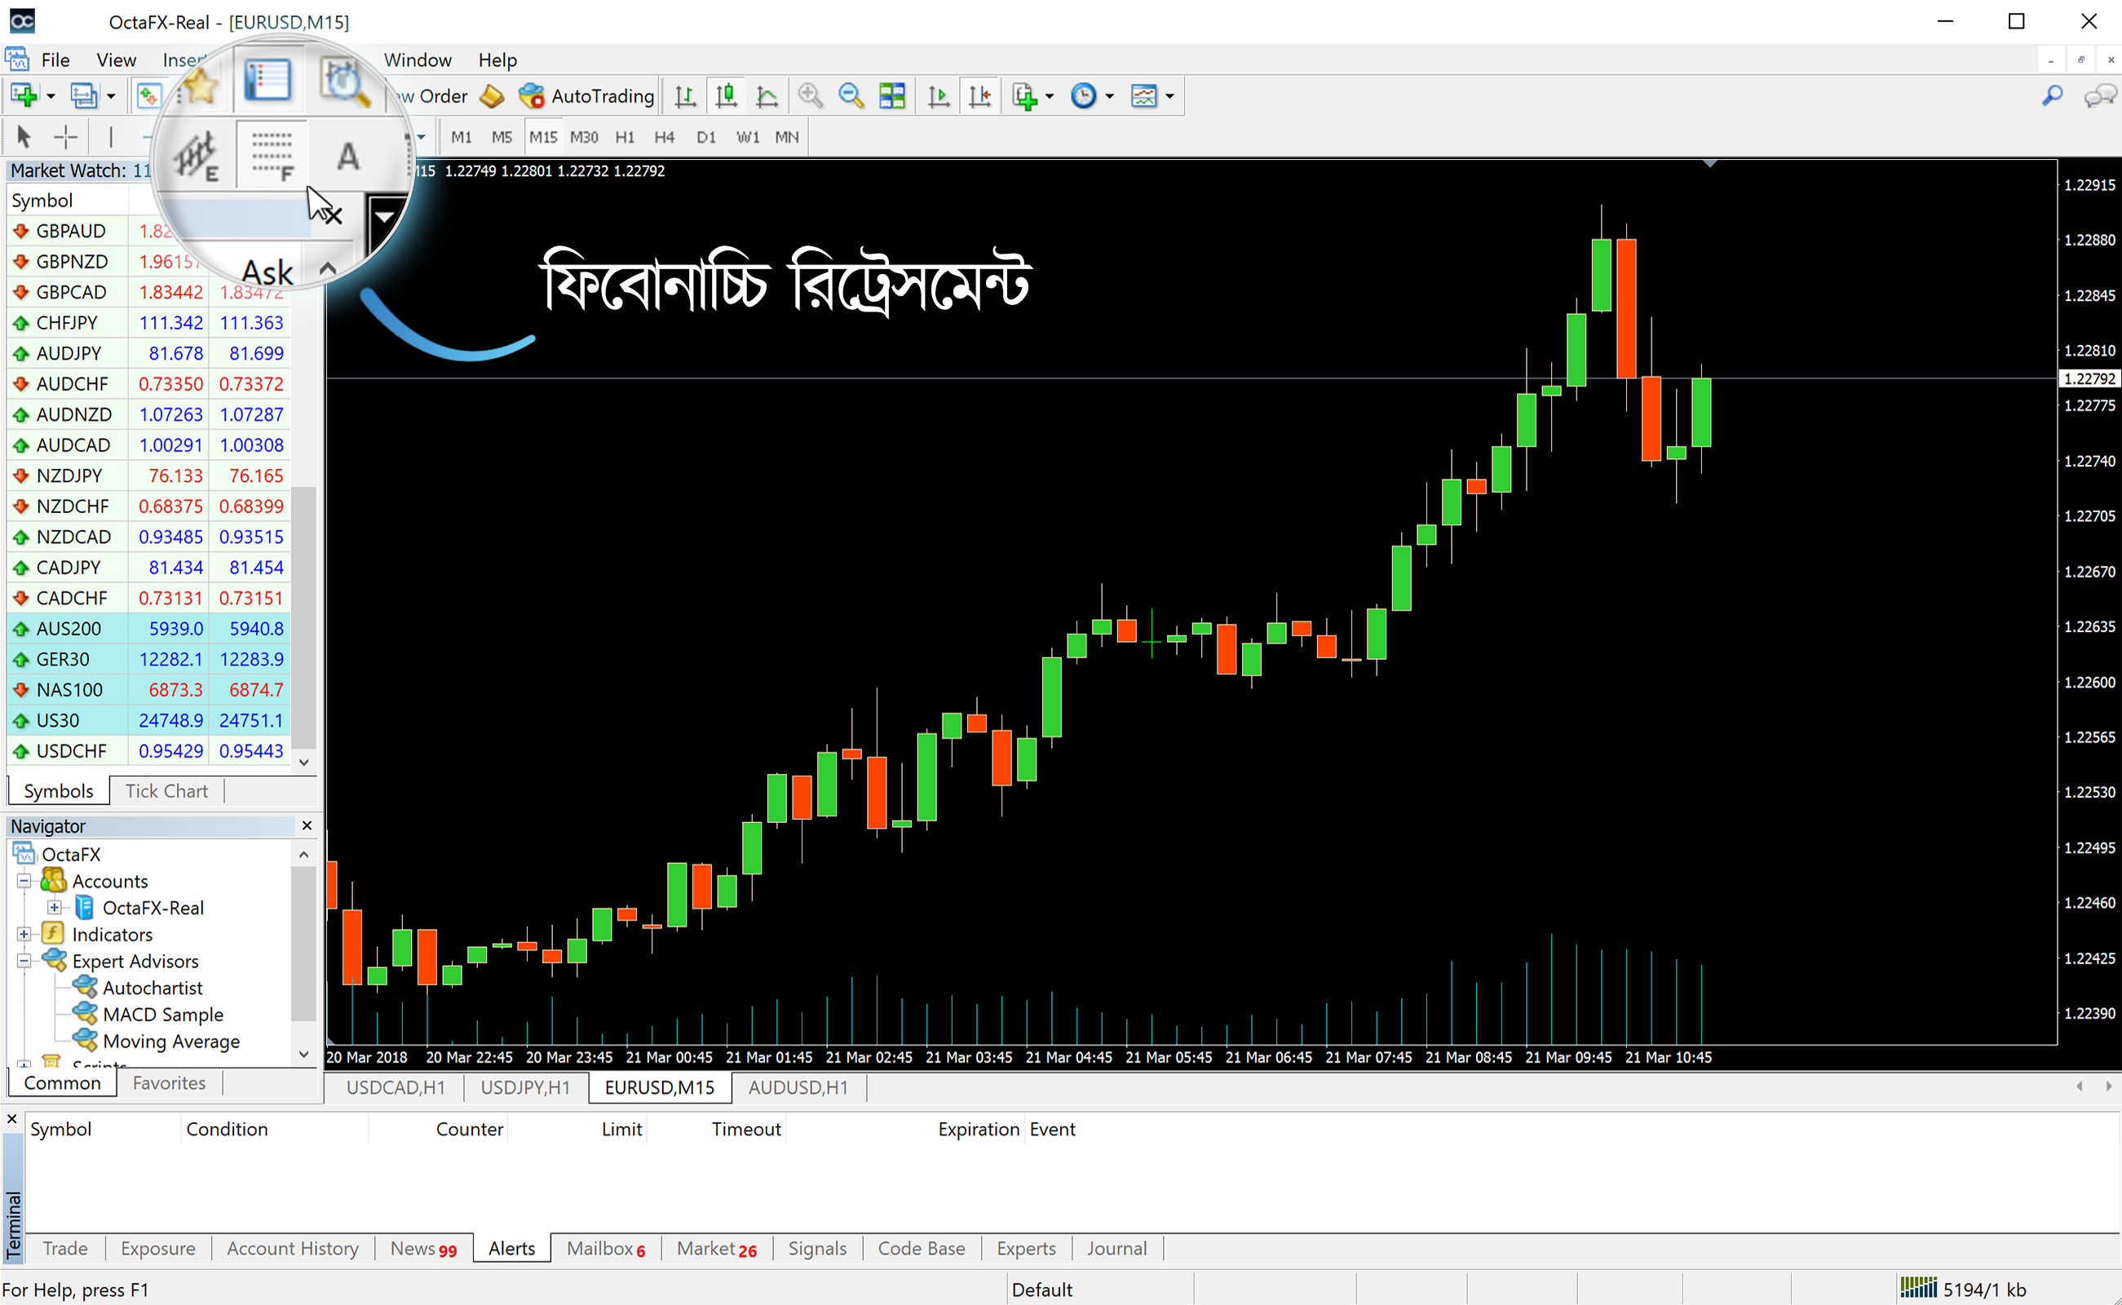This screenshot has height=1305, width=2122.
Task: Open the USDJPY,H1 chart tab
Action: pos(525,1087)
